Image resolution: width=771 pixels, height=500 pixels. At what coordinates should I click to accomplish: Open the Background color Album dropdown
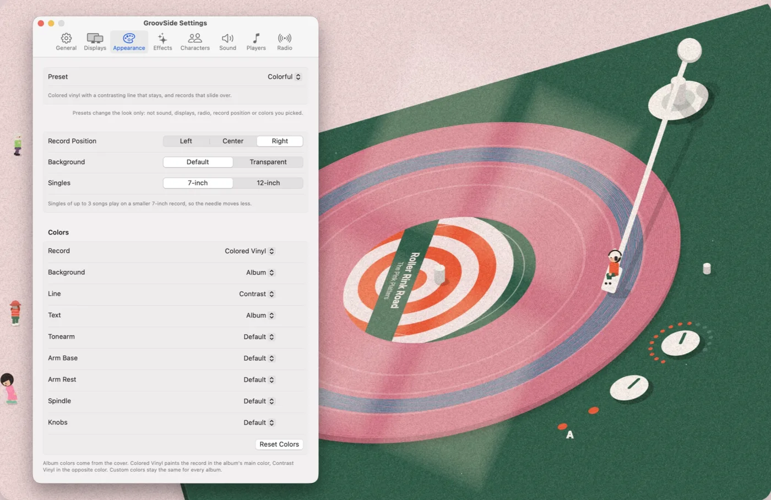click(260, 273)
